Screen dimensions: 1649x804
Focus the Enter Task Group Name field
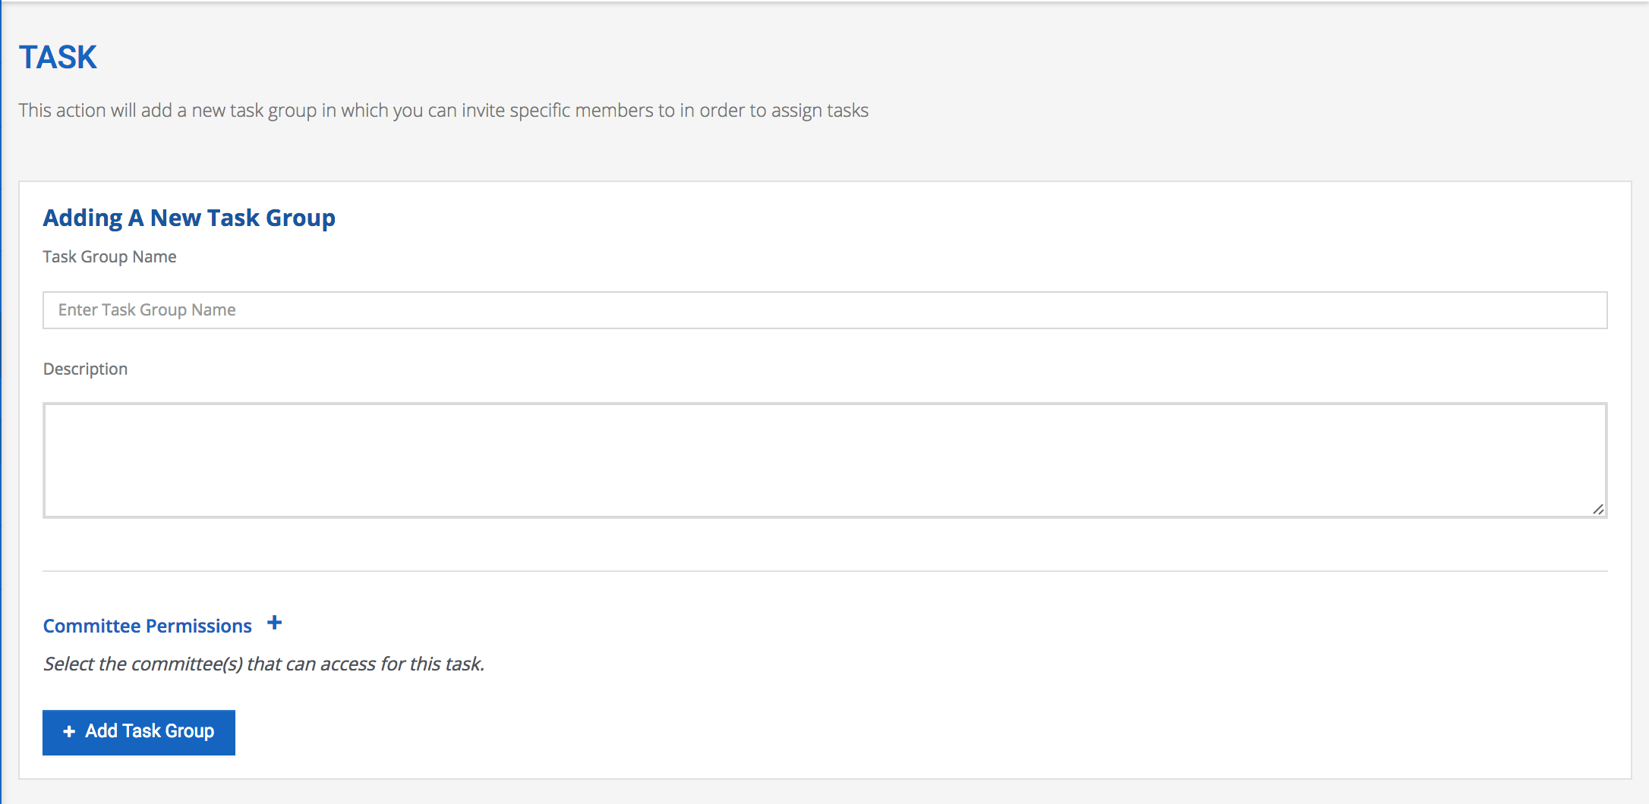[824, 310]
